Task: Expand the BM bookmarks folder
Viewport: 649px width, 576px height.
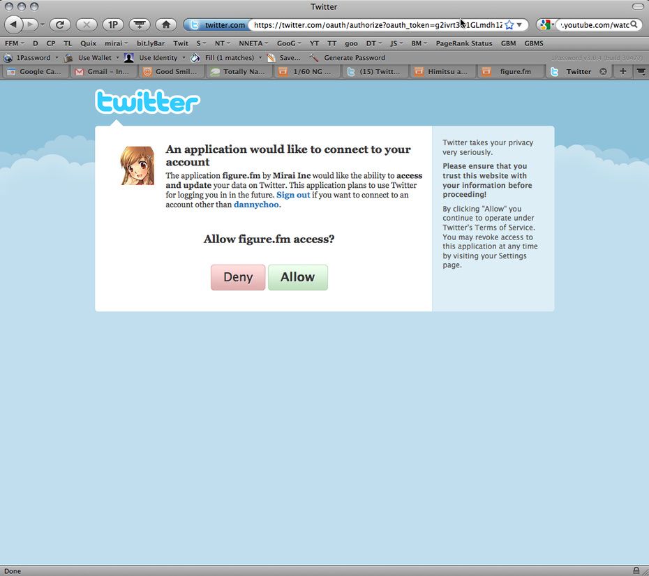Action: click(x=419, y=43)
